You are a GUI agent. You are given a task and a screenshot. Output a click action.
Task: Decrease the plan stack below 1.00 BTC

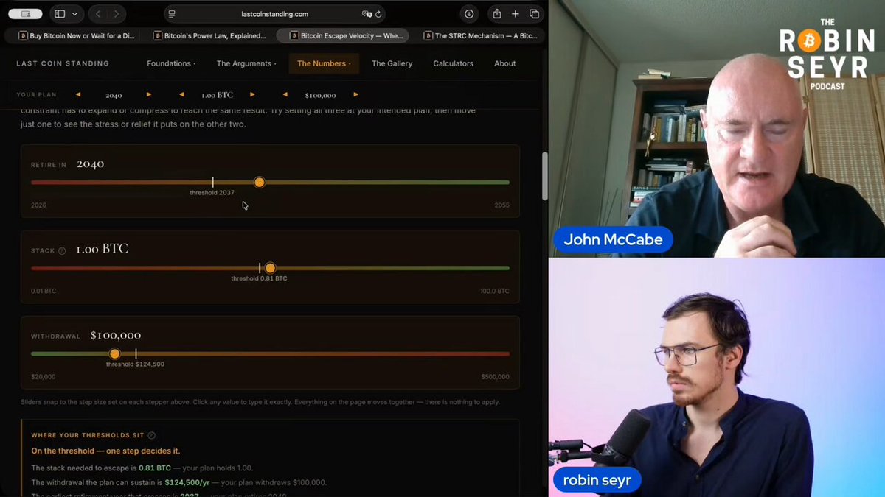pyautogui.click(x=181, y=94)
